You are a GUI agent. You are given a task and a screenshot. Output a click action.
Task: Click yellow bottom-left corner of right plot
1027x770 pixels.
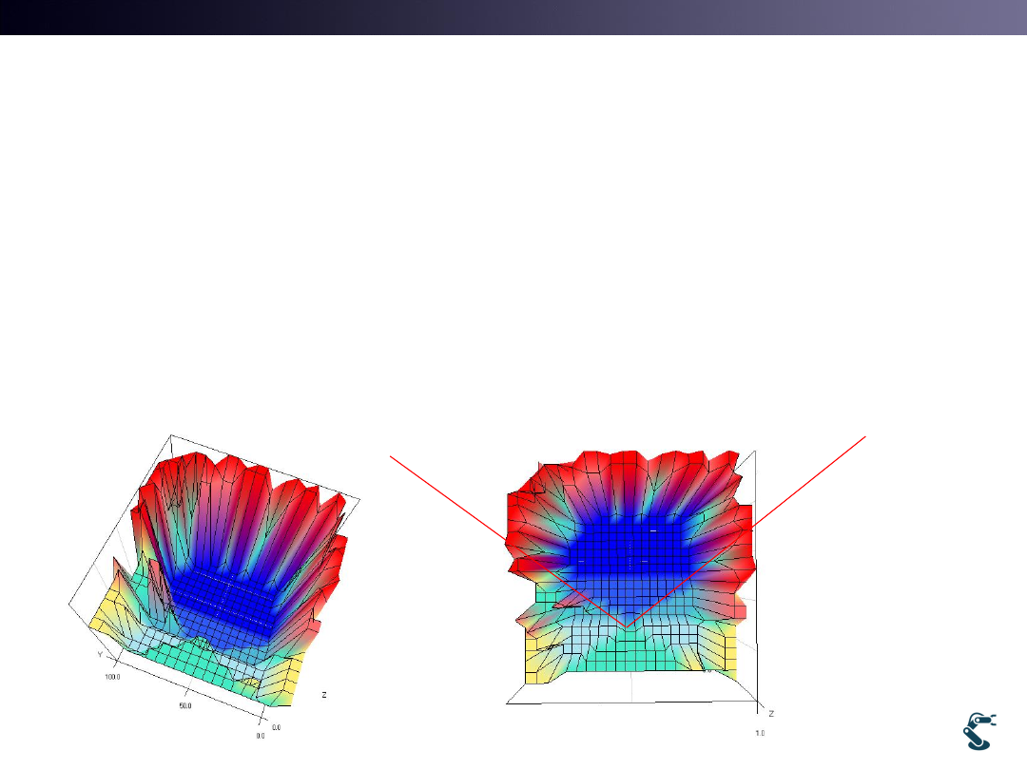[533, 667]
